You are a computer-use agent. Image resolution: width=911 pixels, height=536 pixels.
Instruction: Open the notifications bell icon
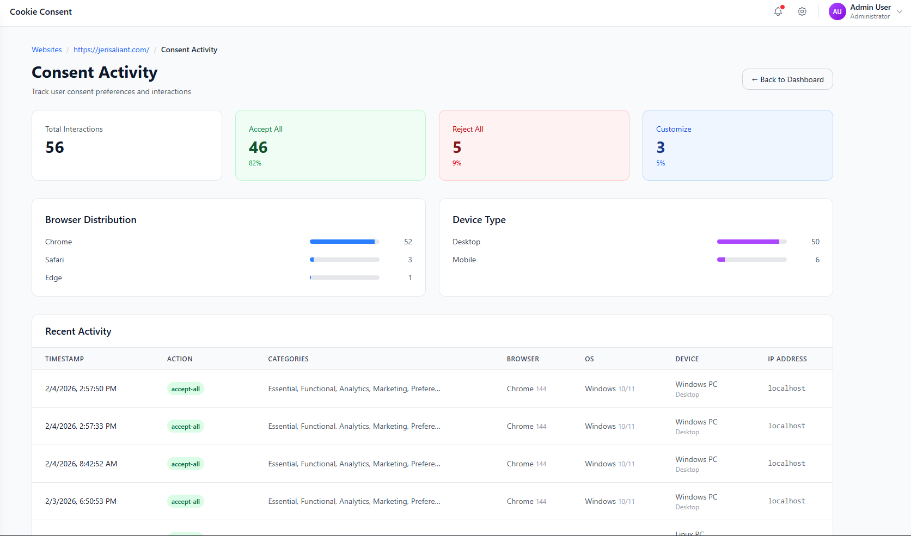[x=778, y=11]
